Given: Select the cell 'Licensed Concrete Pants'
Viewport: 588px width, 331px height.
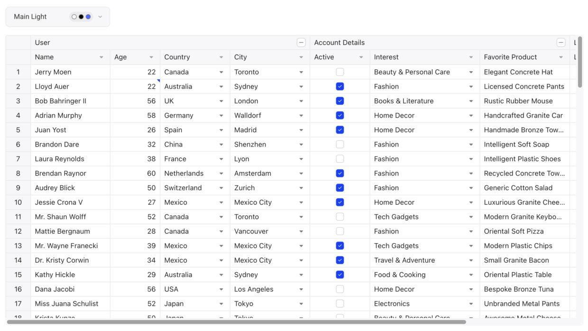Looking at the screenshot, I should pyautogui.click(x=525, y=86).
